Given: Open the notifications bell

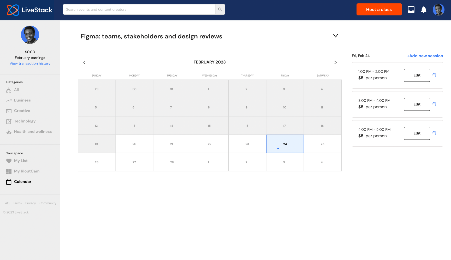Looking at the screenshot, I should pyautogui.click(x=424, y=10).
